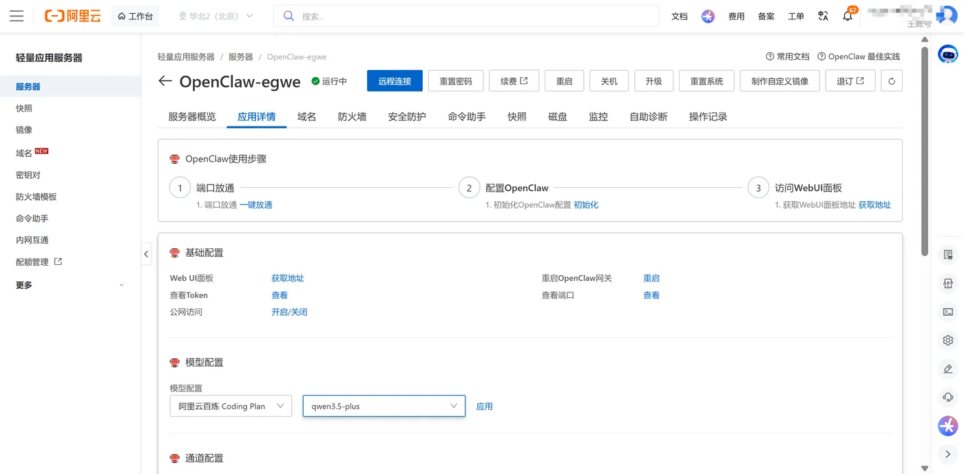This screenshot has height=474, width=964.
Task: Click the 重置系统 button
Action: (x=706, y=81)
